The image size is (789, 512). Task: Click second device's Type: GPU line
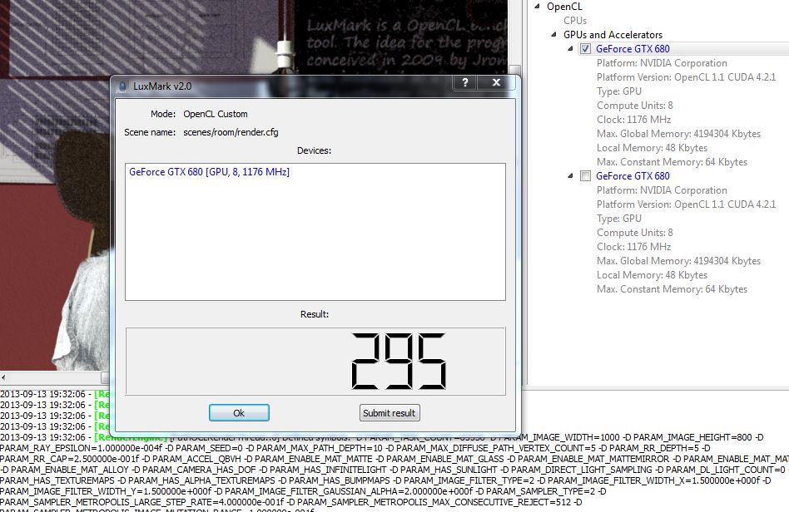[619, 219]
